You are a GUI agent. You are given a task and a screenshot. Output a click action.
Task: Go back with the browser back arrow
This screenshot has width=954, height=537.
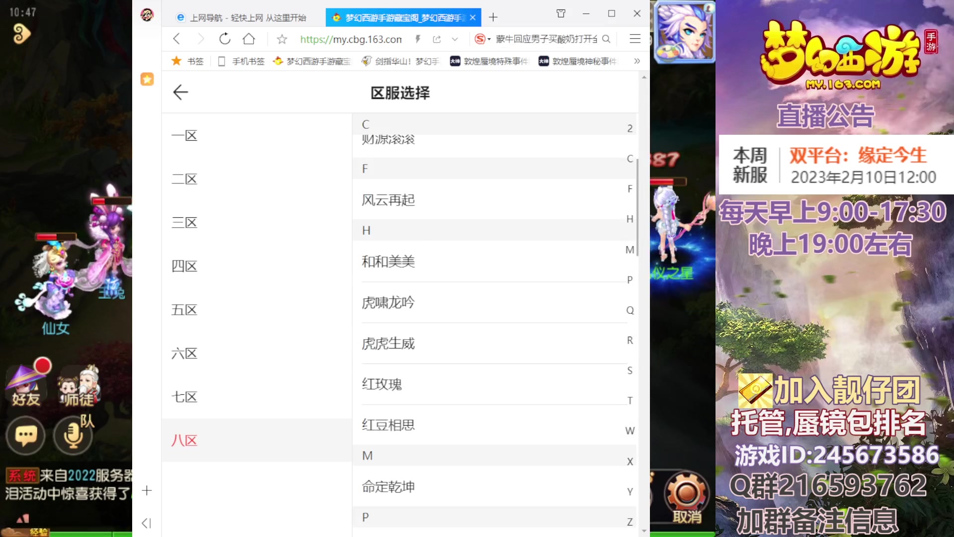176,39
